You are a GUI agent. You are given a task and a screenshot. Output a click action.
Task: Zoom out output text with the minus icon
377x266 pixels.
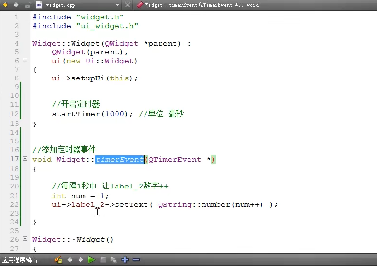[136, 260]
